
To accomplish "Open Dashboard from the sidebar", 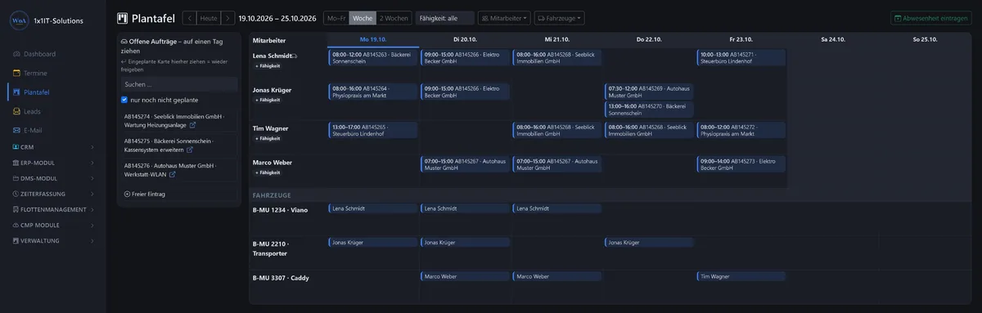I will pos(53,54).
